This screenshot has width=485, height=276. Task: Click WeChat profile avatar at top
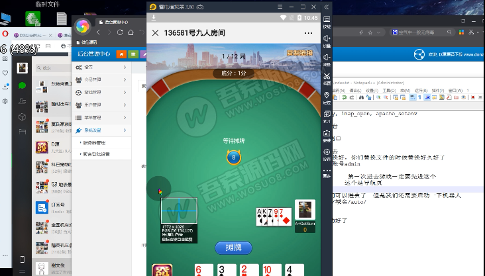(23, 68)
